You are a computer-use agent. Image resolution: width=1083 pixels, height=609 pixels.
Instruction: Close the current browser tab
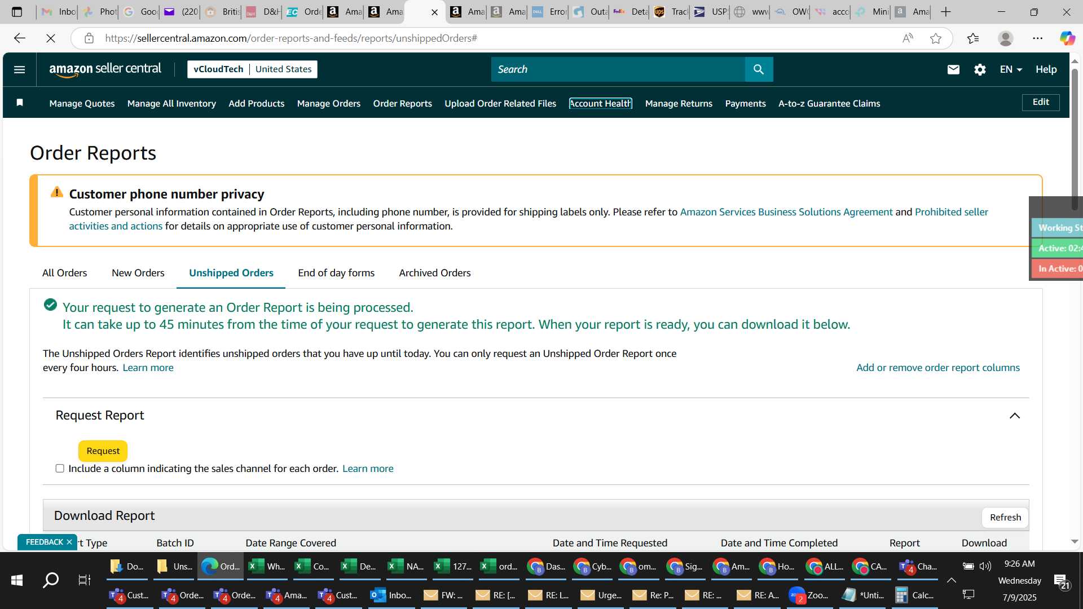434,12
